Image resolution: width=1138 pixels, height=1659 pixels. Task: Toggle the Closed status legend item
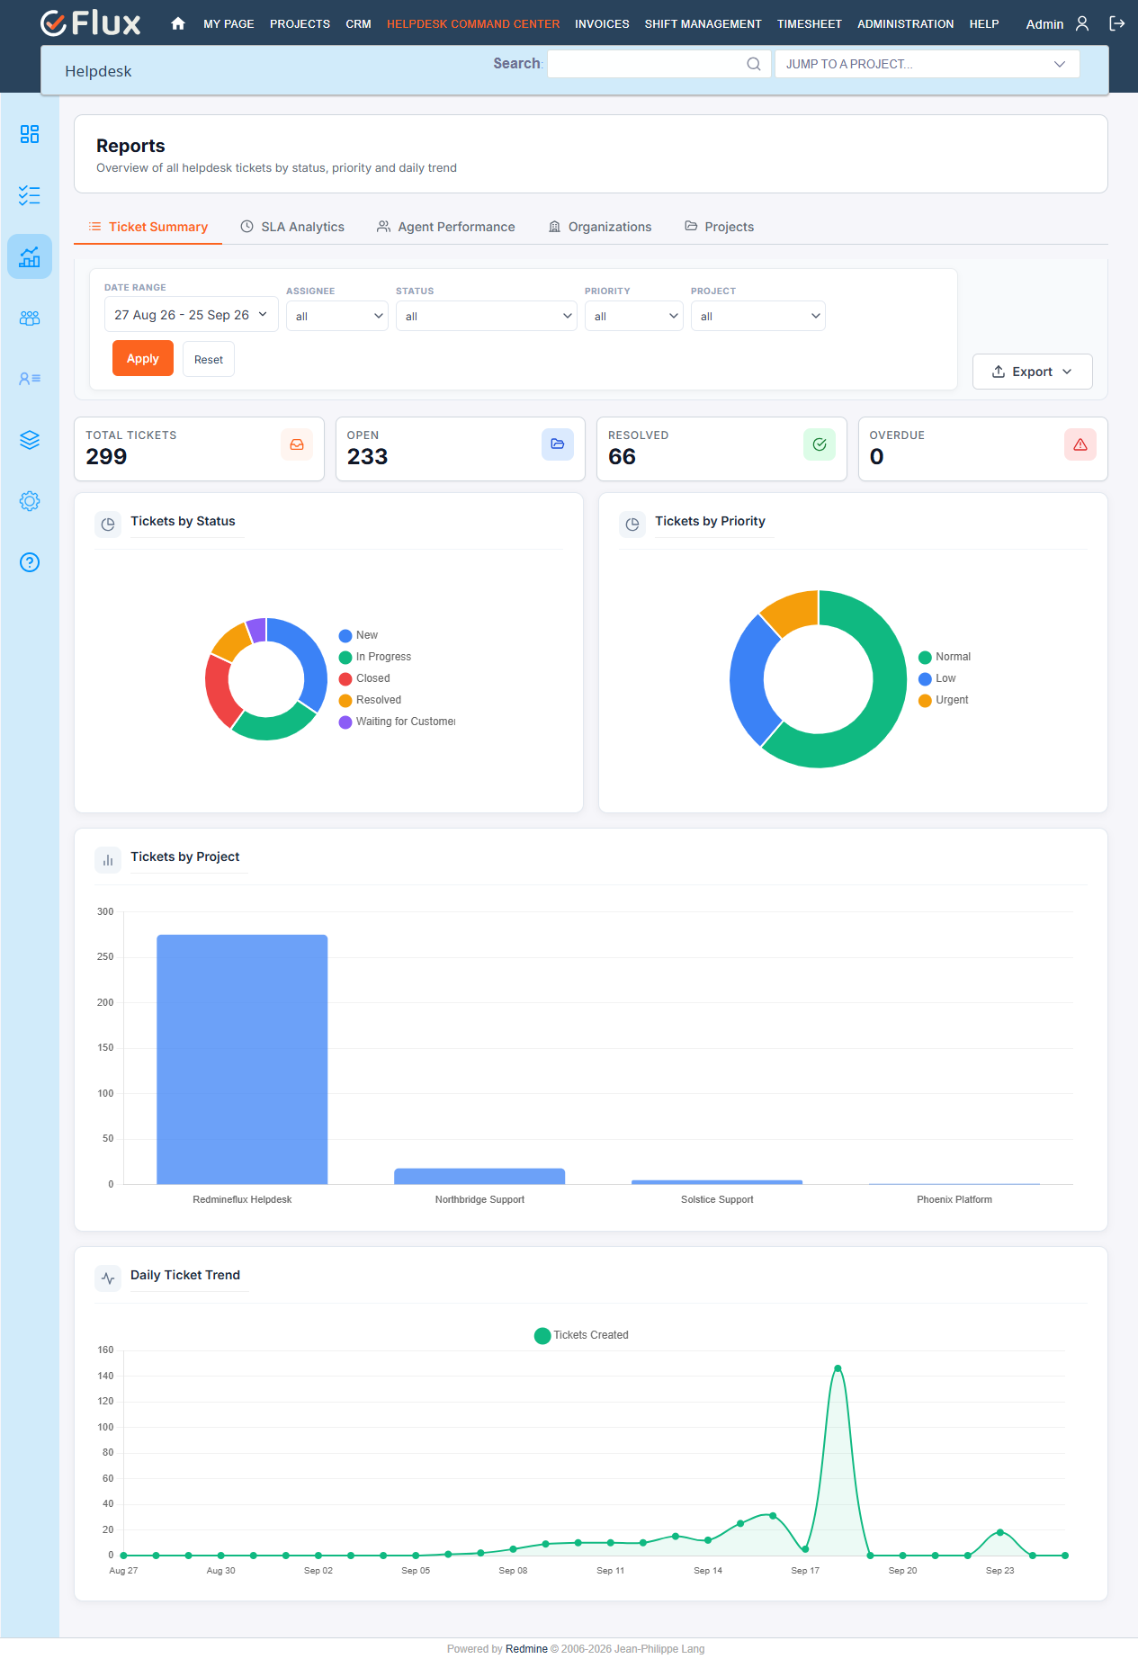364,678
